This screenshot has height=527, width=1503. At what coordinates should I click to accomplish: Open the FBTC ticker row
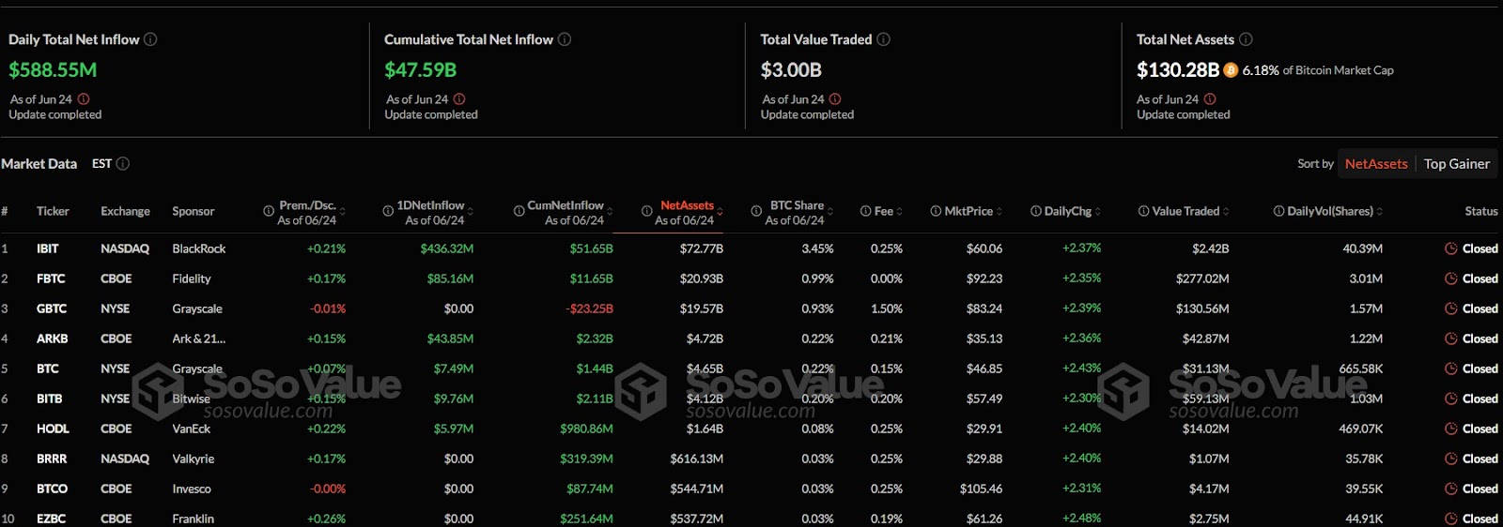(751, 279)
